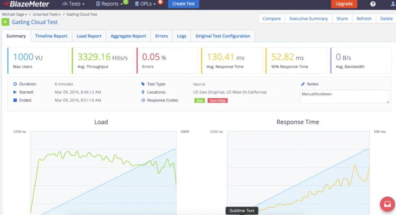Click the 'Mar 09, 2016, 8:46:12 AM' start time

click(78, 92)
